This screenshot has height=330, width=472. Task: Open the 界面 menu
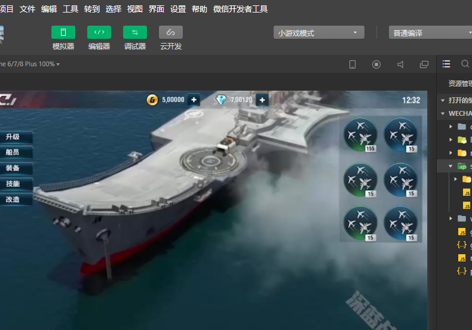[157, 9]
